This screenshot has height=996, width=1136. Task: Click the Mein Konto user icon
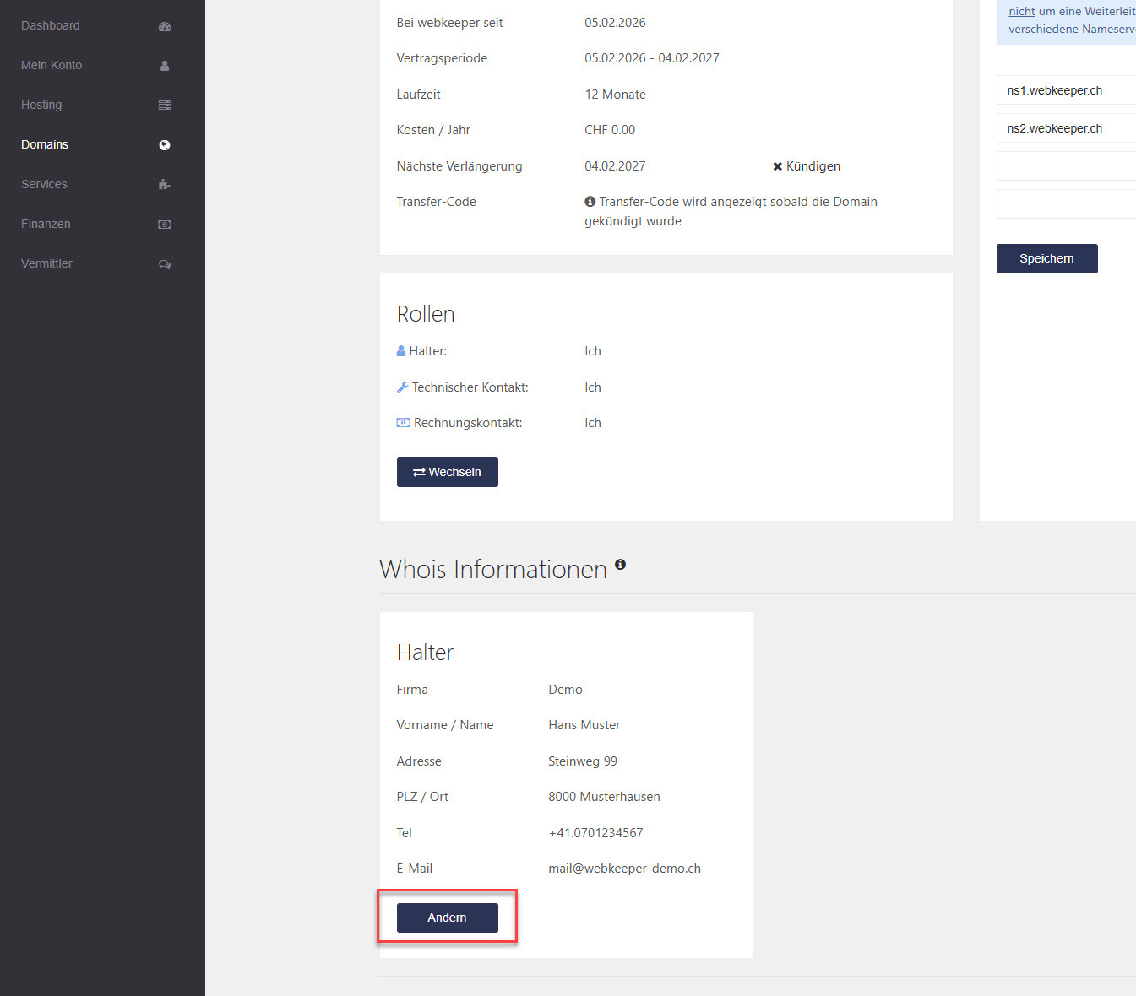point(165,66)
